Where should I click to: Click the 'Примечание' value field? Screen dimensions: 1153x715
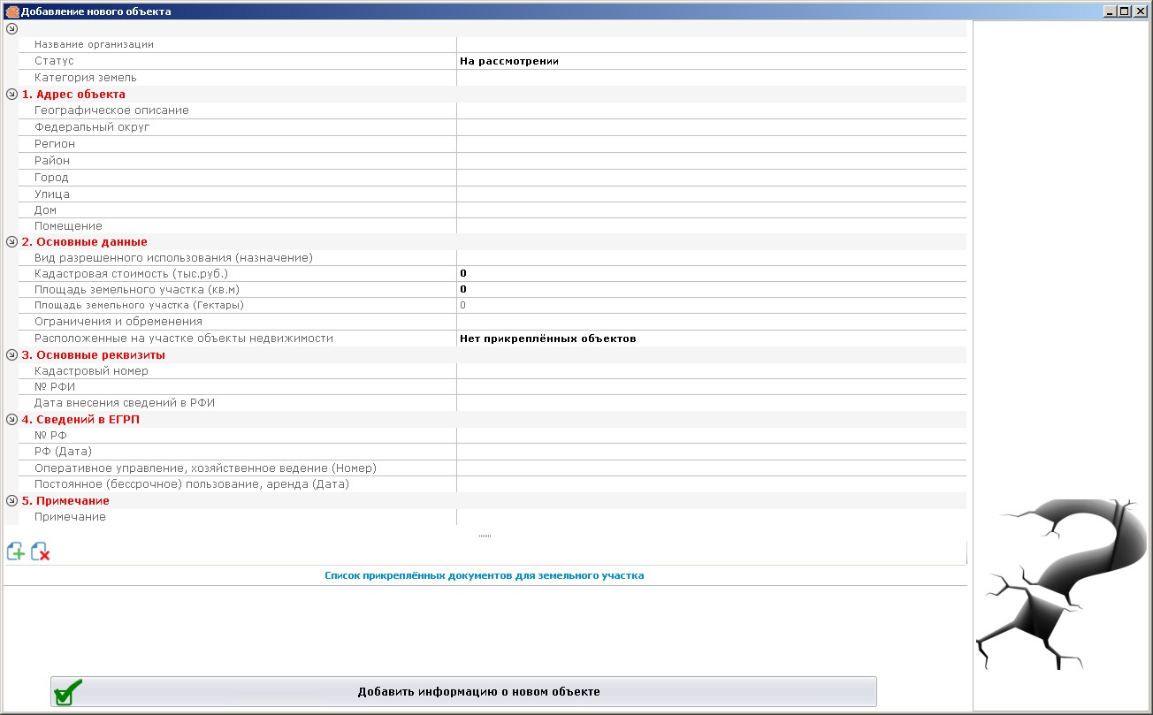(712, 517)
